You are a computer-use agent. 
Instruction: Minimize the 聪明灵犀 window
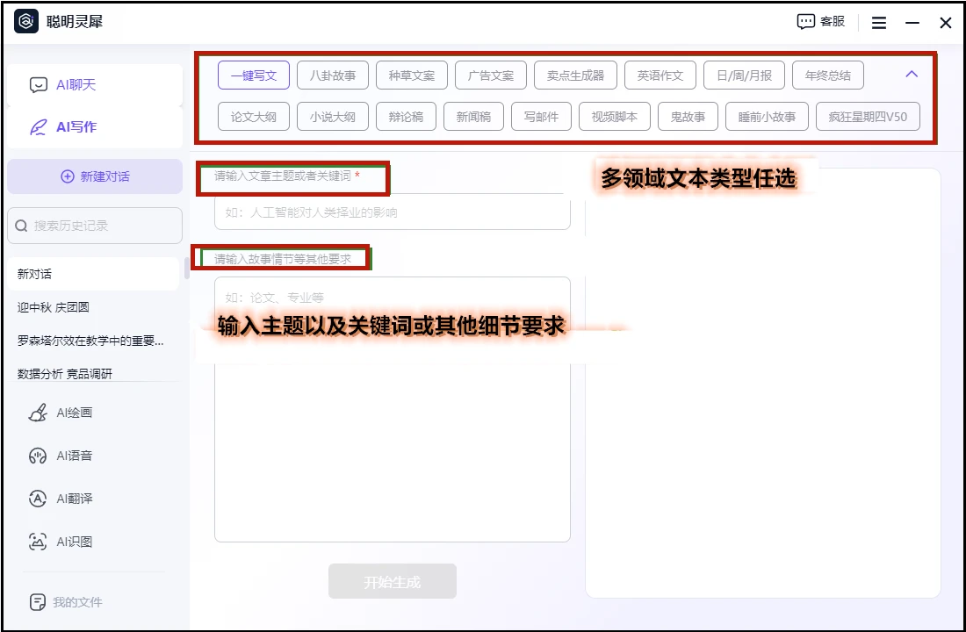pyautogui.click(x=912, y=23)
